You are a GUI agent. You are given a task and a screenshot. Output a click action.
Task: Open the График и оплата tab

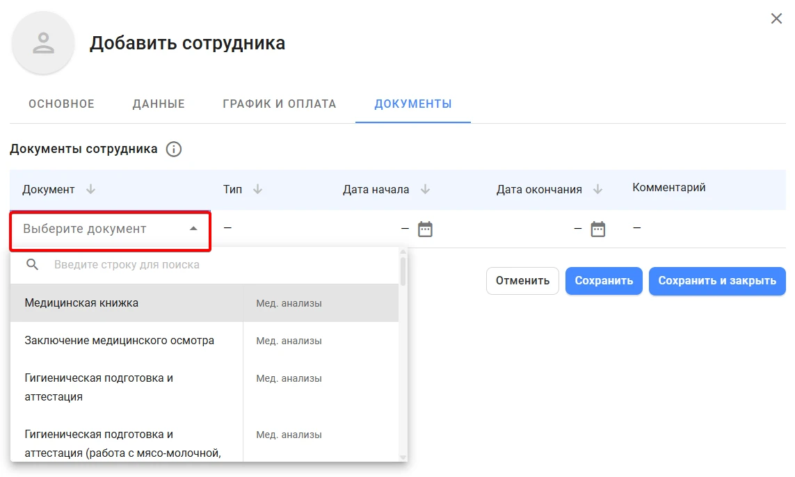(280, 104)
